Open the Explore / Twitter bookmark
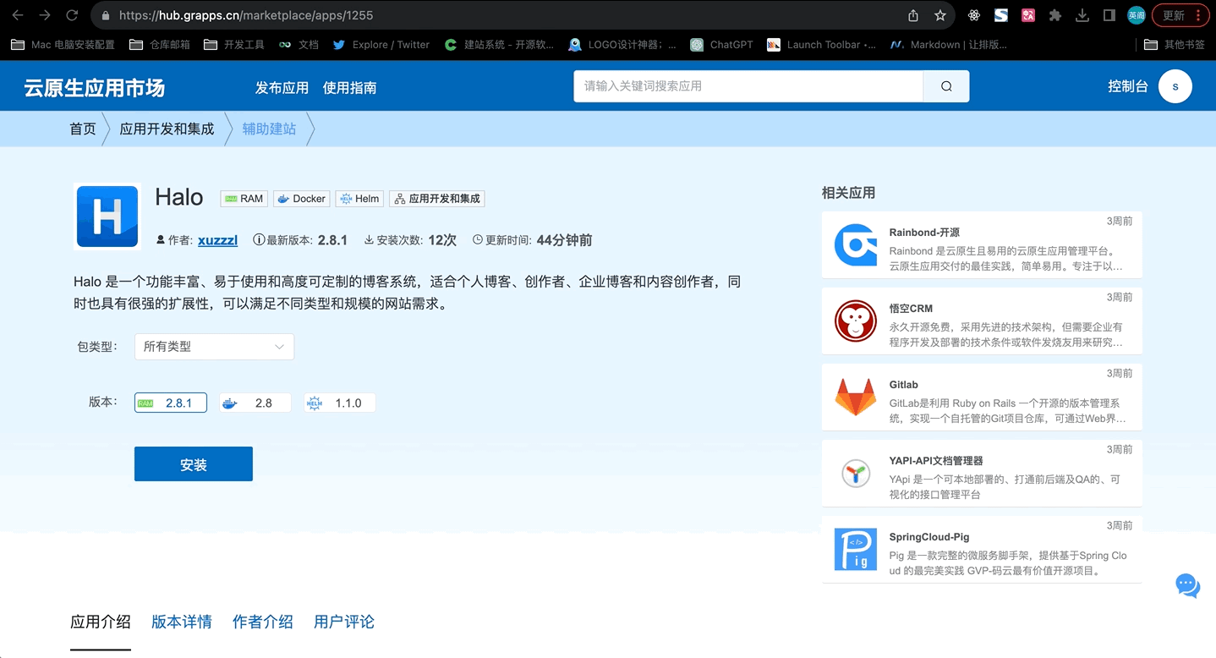This screenshot has height=658, width=1216. point(381,45)
